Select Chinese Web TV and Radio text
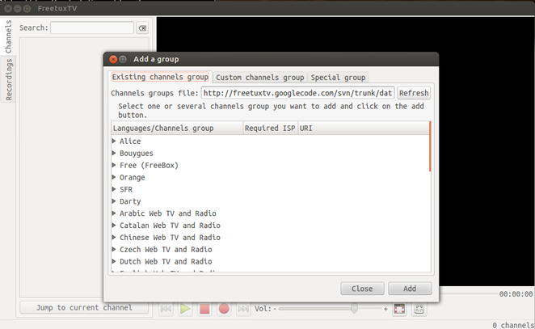 point(170,237)
